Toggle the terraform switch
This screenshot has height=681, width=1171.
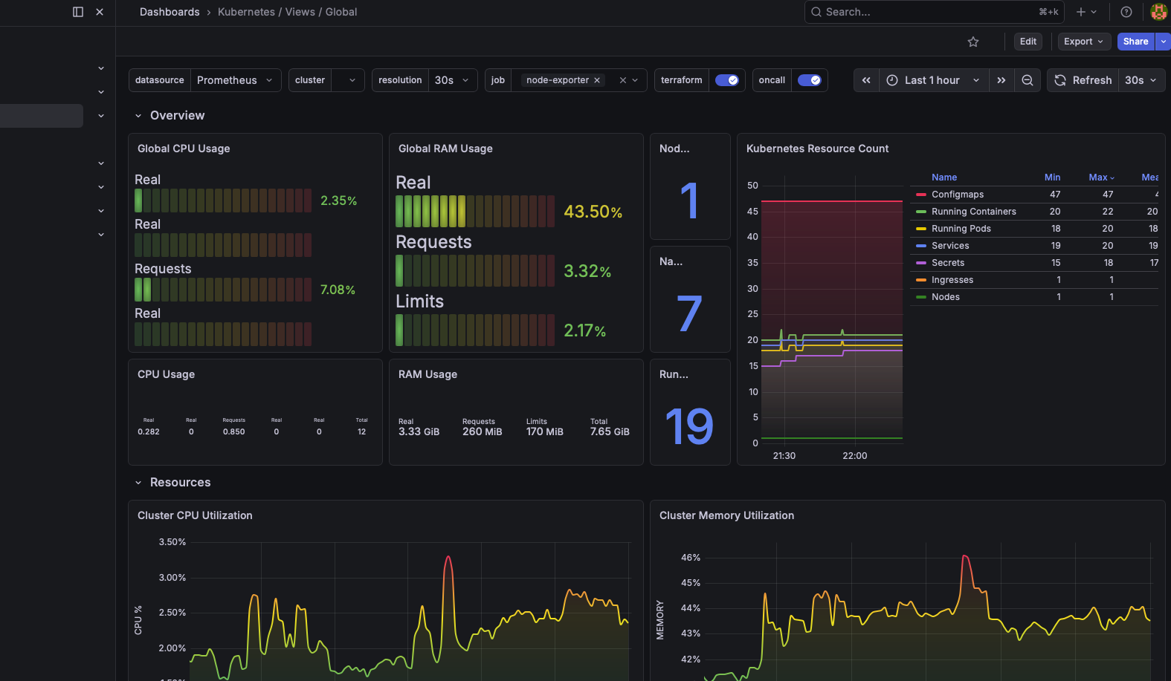pos(726,80)
